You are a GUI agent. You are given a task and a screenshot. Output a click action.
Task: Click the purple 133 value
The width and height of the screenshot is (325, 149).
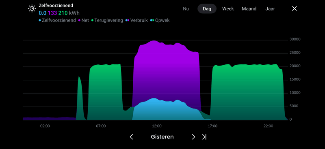[x=52, y=13]
